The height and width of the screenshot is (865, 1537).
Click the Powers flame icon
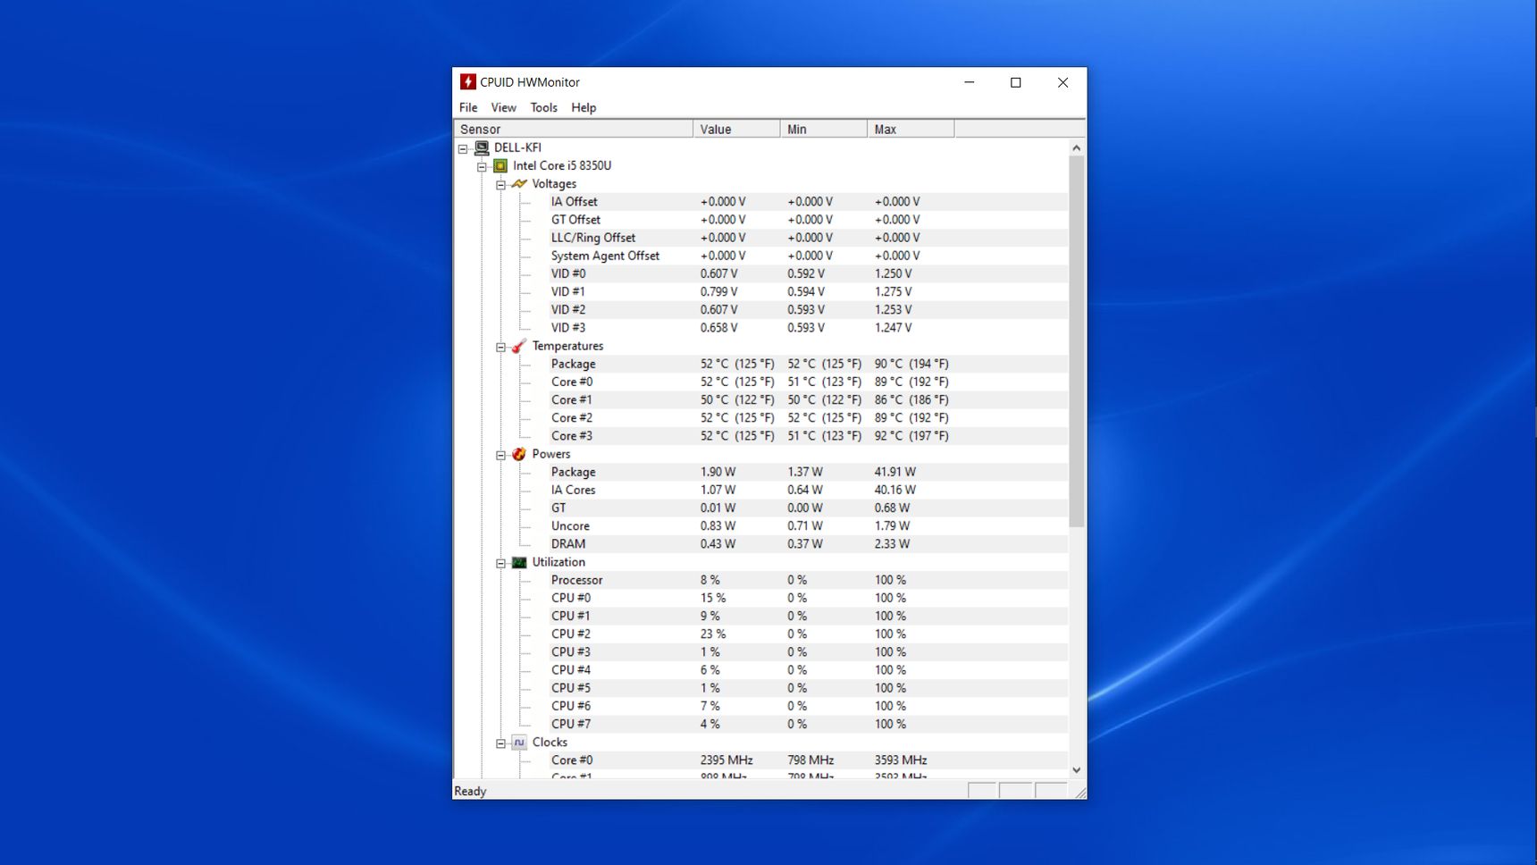(x=519, y=454)
